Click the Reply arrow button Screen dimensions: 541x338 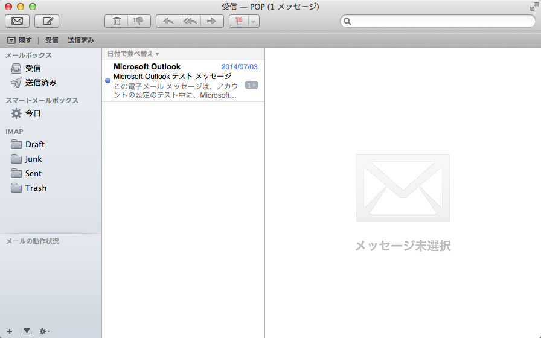[x=167, y=21]
